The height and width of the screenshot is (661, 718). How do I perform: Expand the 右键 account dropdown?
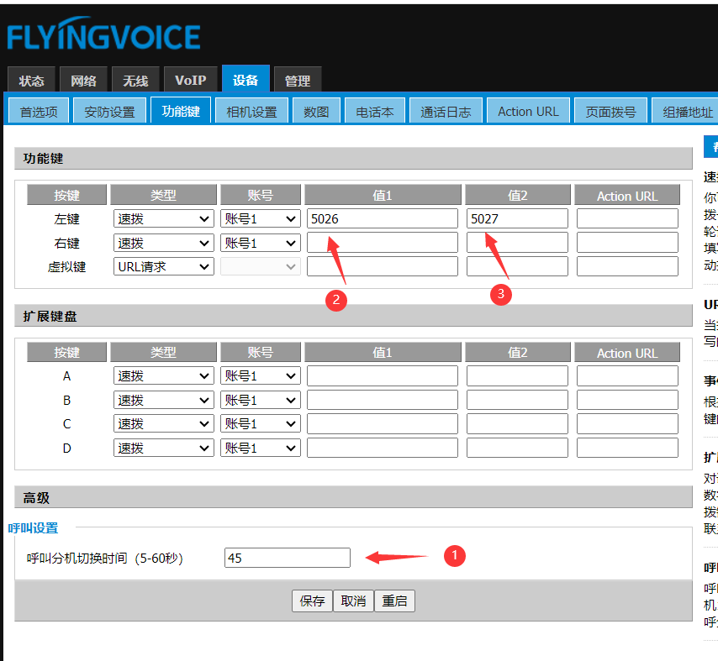point(260,243)
